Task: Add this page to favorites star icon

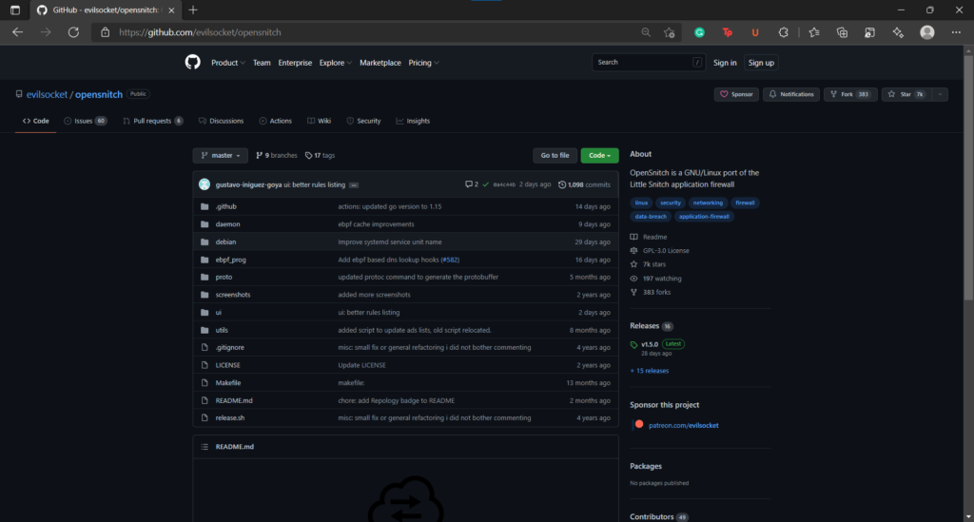Action: pos(669,32)
